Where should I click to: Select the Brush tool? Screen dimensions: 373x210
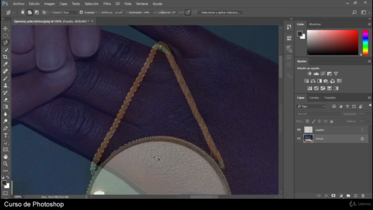[x=5, y=78]
